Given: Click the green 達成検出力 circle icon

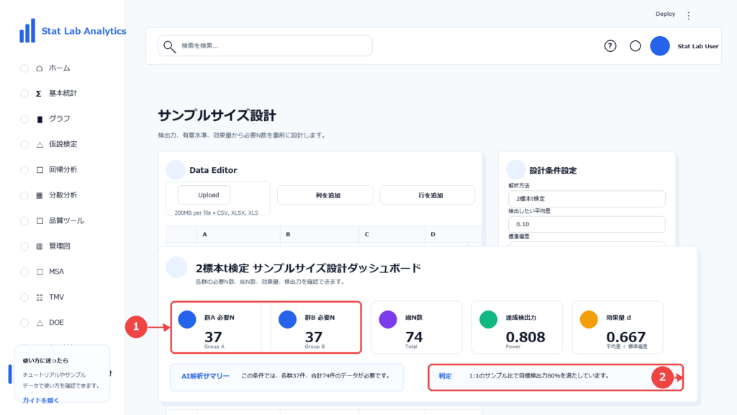Looking at the screenshot, I should 489,319.
